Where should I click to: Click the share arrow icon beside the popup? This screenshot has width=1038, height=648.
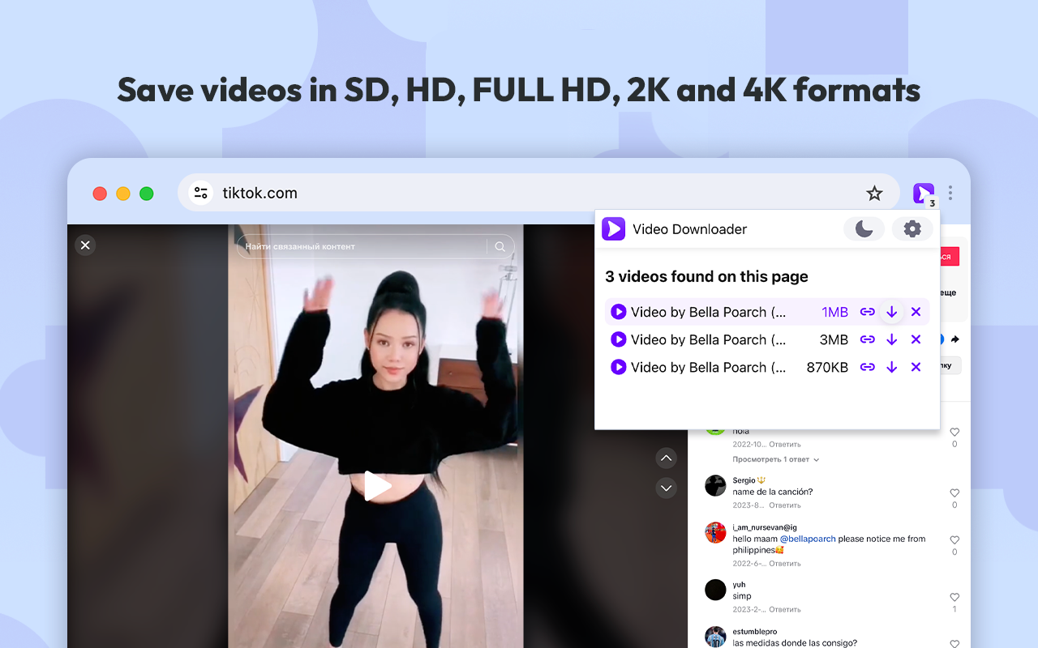click(955, 339)
